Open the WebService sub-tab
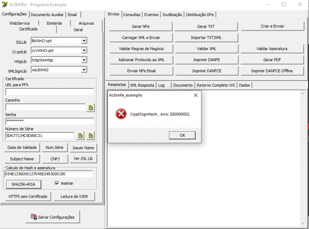This screenshot has height=229, width=309. point(19,23)
